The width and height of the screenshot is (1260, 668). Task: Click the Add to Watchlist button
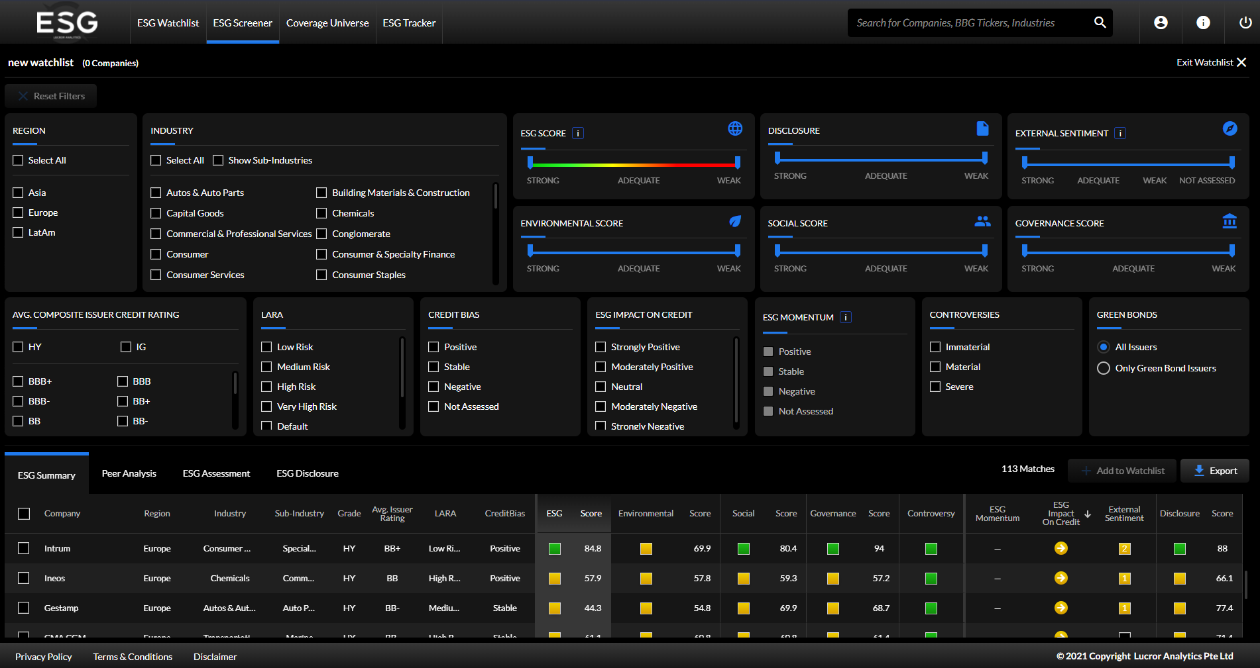click(1122, 471)
